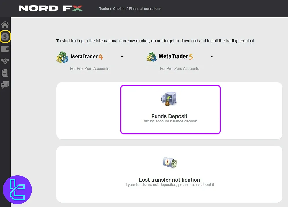The image size is (288, 207).
Task: Click the Lost transfer notification money icon
Action: click(170, 163)
